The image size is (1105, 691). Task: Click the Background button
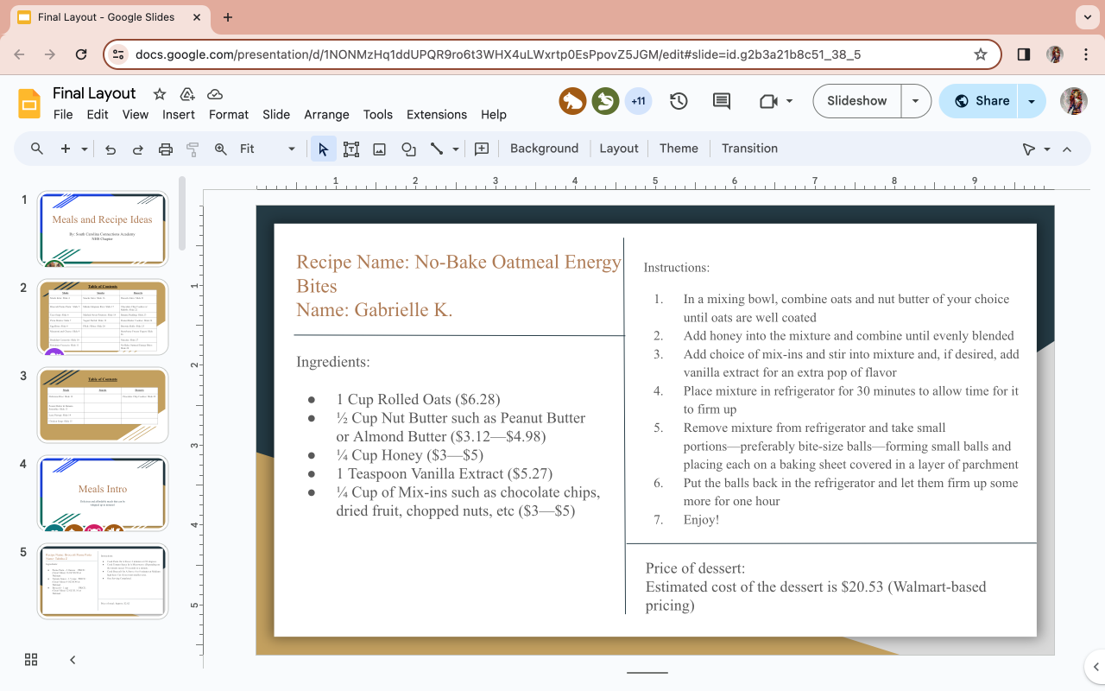(x=544, y=149)
